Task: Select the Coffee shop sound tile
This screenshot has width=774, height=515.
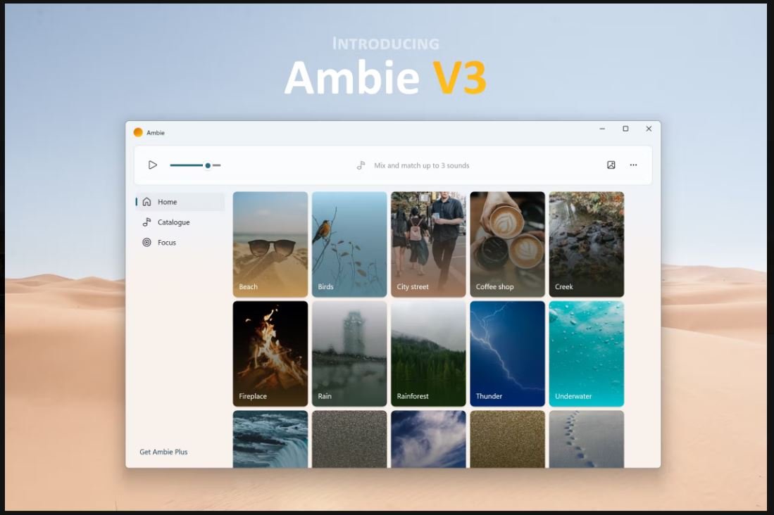Action: click(x=508, y=245)
